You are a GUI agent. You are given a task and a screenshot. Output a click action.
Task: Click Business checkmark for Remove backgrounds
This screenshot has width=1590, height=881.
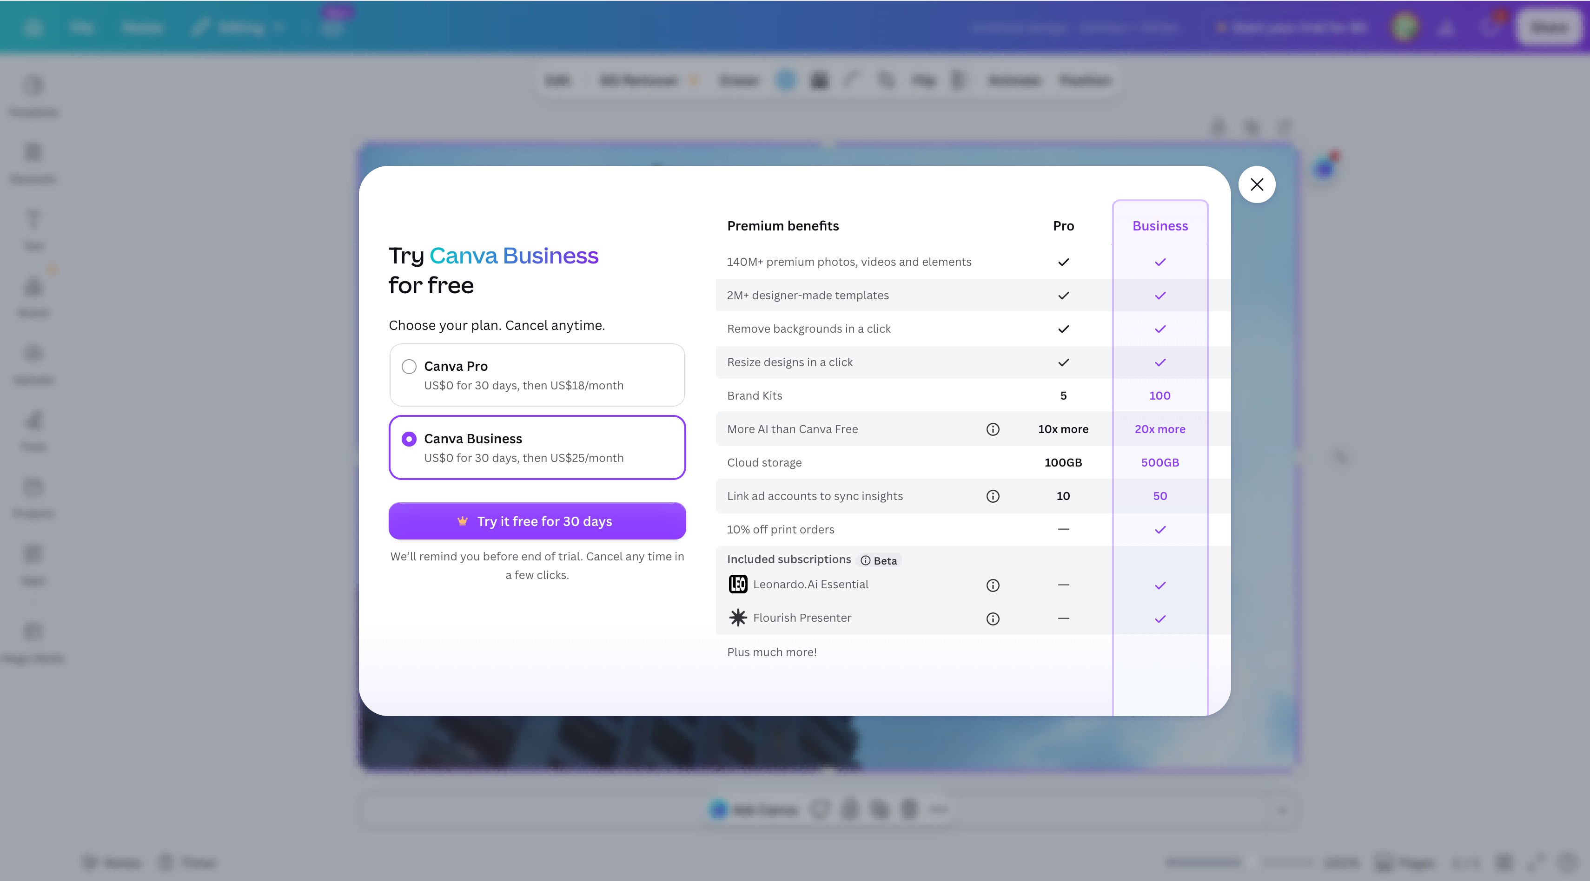pyautogui.click(x=1160, y=329)
